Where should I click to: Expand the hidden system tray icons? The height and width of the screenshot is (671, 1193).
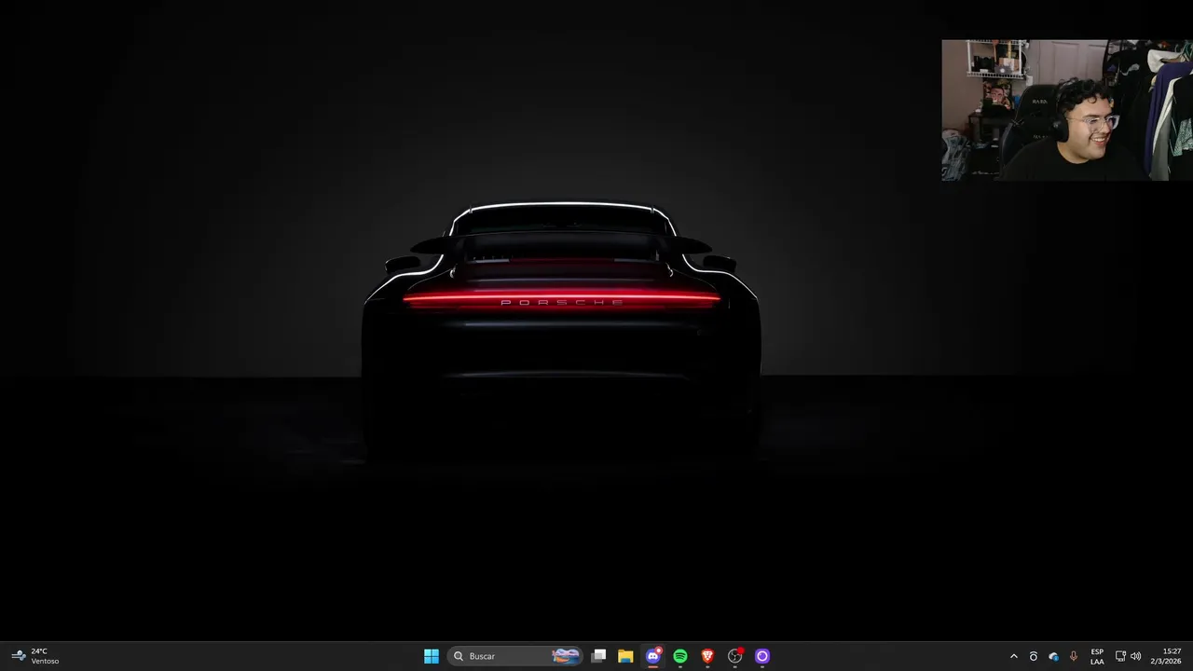point(1014,656)
